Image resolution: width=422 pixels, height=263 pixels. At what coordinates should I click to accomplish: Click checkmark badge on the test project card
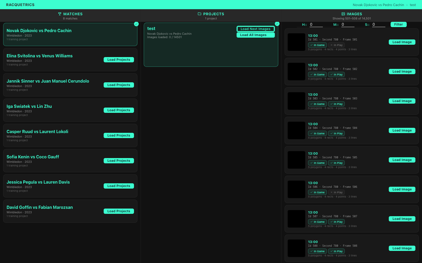277,24
